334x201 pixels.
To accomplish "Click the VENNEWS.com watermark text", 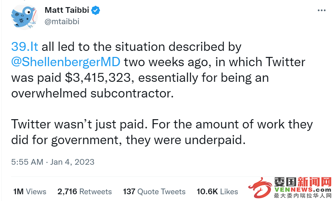I will [303, 190].
